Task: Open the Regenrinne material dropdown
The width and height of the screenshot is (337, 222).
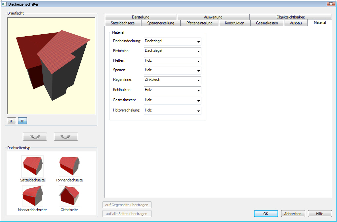Action: (x=173, y=80)
